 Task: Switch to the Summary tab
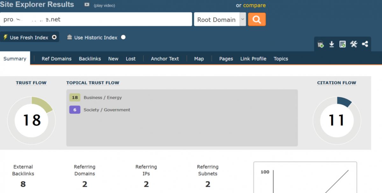coord(15,59)
